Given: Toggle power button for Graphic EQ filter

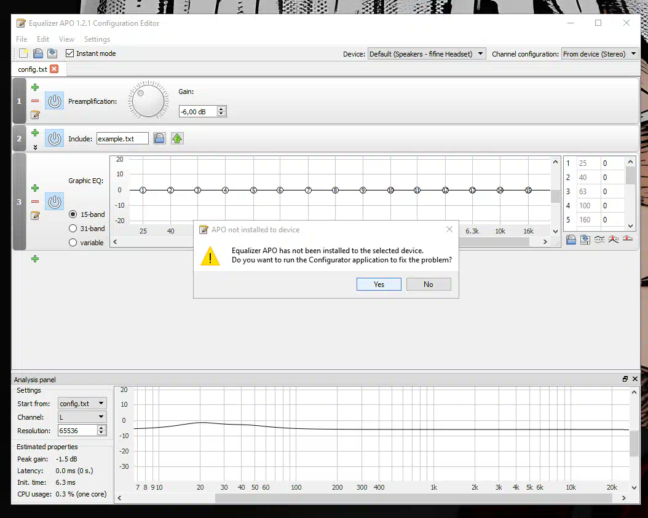Looking at the screenshot, I should point(55,202).
